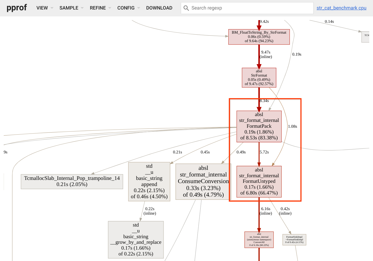Open the CONFIG menu
The height and width of the screenshot is (261, 373).
[128, 8]
